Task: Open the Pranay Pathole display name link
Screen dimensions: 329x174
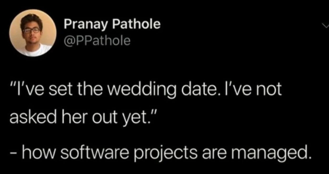Action: 112,25
